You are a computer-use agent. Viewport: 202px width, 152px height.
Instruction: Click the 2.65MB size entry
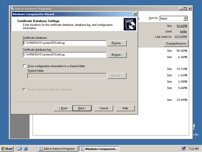pyautogui.click(x=183, y=81)
